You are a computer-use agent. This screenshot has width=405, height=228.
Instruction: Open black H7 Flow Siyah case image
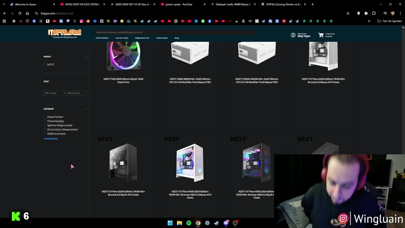point(123,163)
